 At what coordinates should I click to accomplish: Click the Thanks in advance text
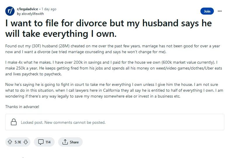(22, 107)
